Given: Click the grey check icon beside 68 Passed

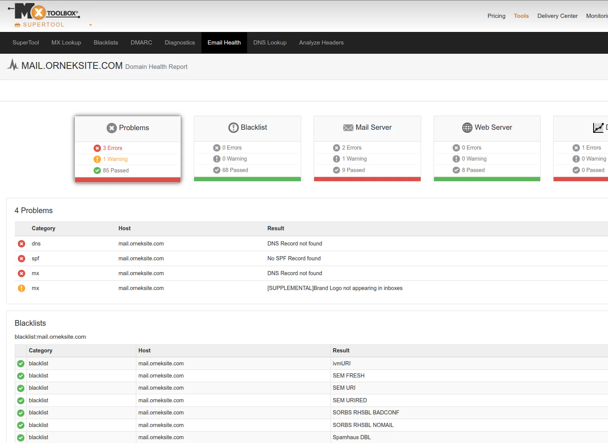Looking at the screenshot, I should point(217,170).
